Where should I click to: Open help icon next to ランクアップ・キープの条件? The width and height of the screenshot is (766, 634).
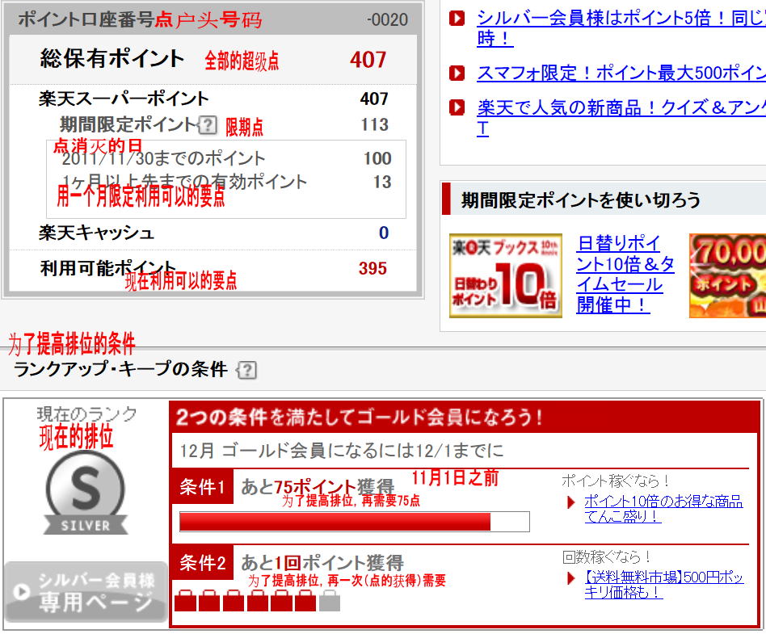click(246, 369)
